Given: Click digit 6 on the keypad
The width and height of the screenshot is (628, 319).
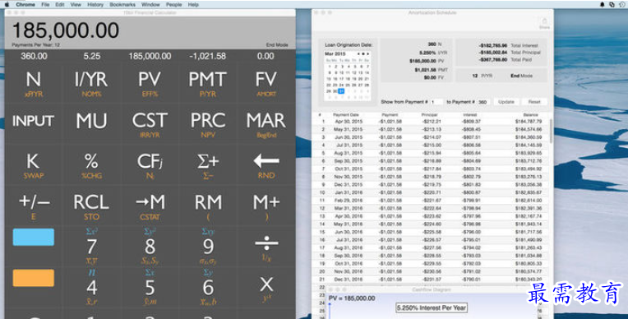Looking at the screenshot, I should [x=207, y=287].
